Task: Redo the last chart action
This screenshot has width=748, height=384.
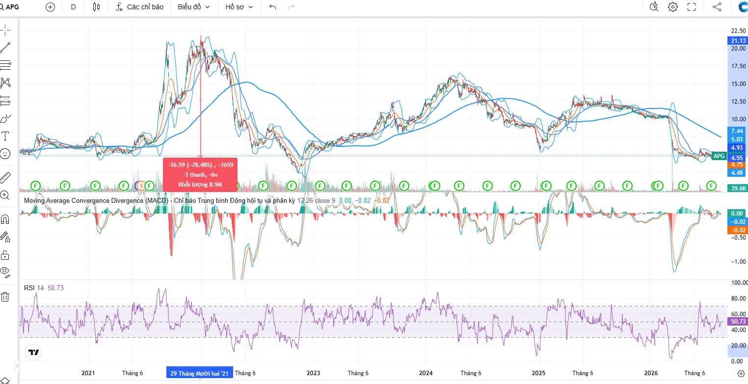Action: point(291,7)
